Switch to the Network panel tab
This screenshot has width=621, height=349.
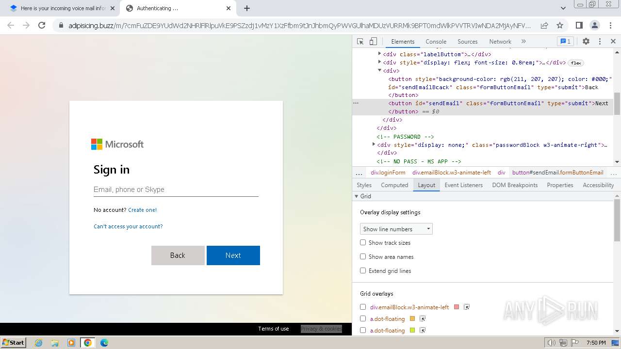pos(500,42)
